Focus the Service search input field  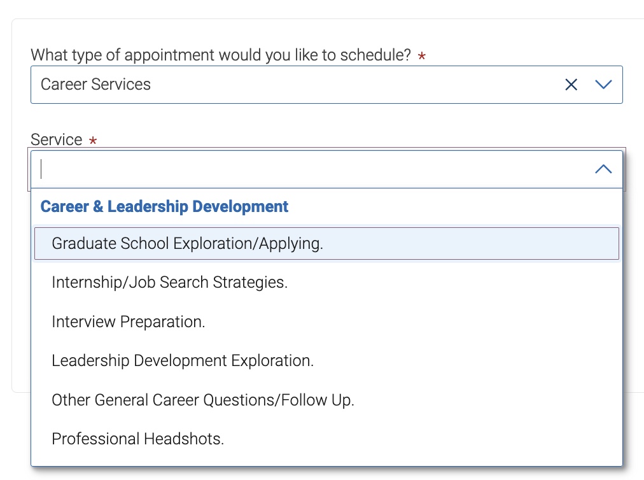[x=312, y=169]
